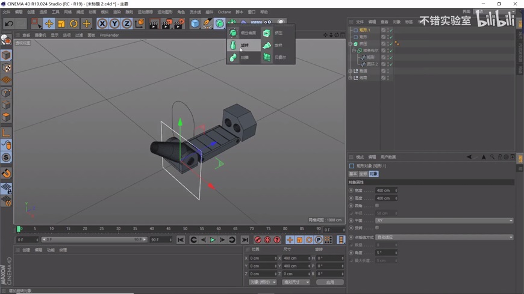Select the Move tool in toolbar
The height and width of the screenshot is (294, 524).
click(49, 23)
